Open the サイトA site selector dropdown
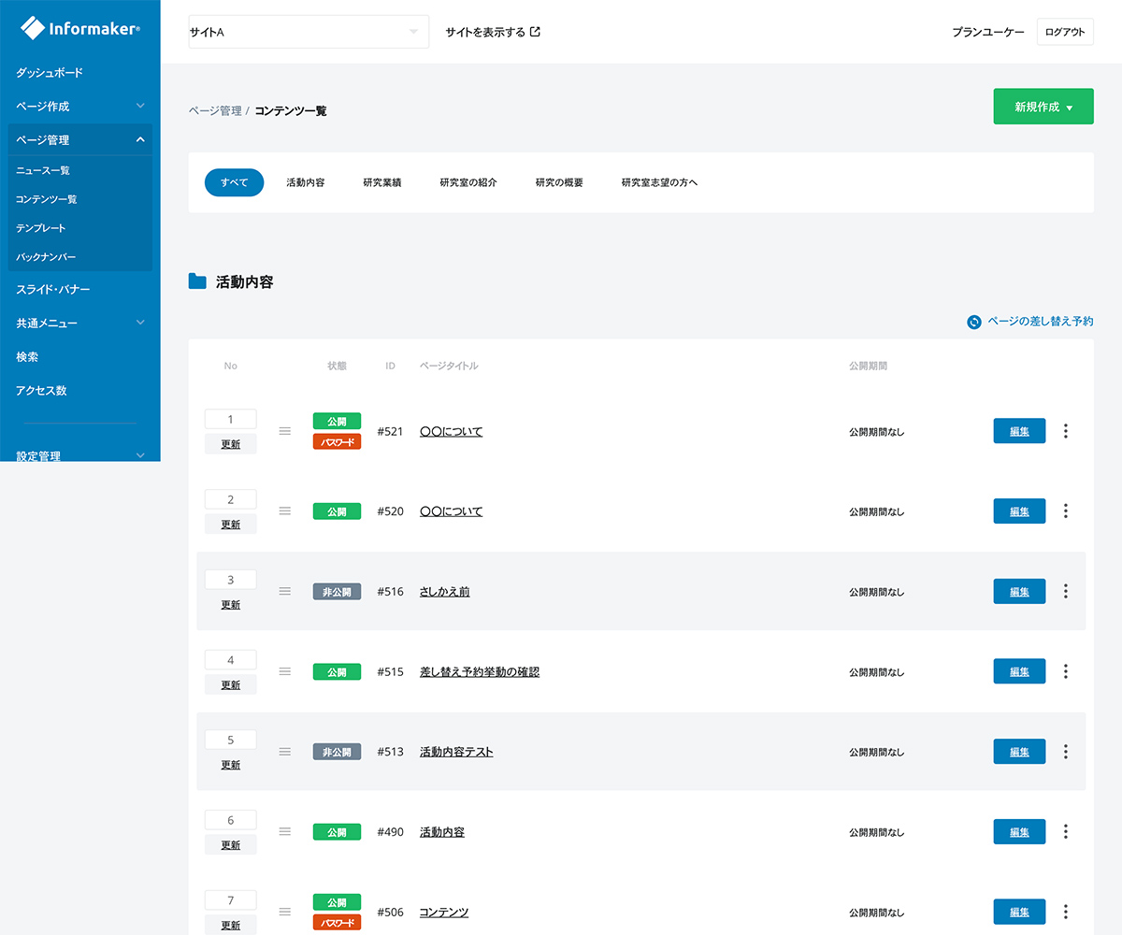Image resolution: width=1122 pixels, height=935 pixels. click(x=309, y=32)
